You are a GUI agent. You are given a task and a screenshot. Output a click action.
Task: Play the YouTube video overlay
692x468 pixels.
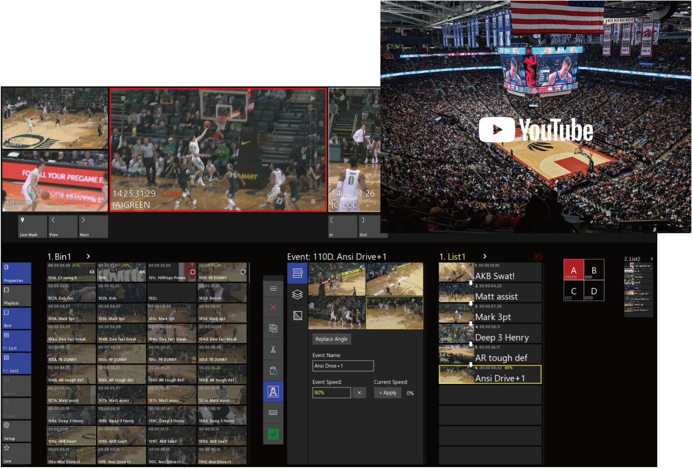tap(497, 130)
